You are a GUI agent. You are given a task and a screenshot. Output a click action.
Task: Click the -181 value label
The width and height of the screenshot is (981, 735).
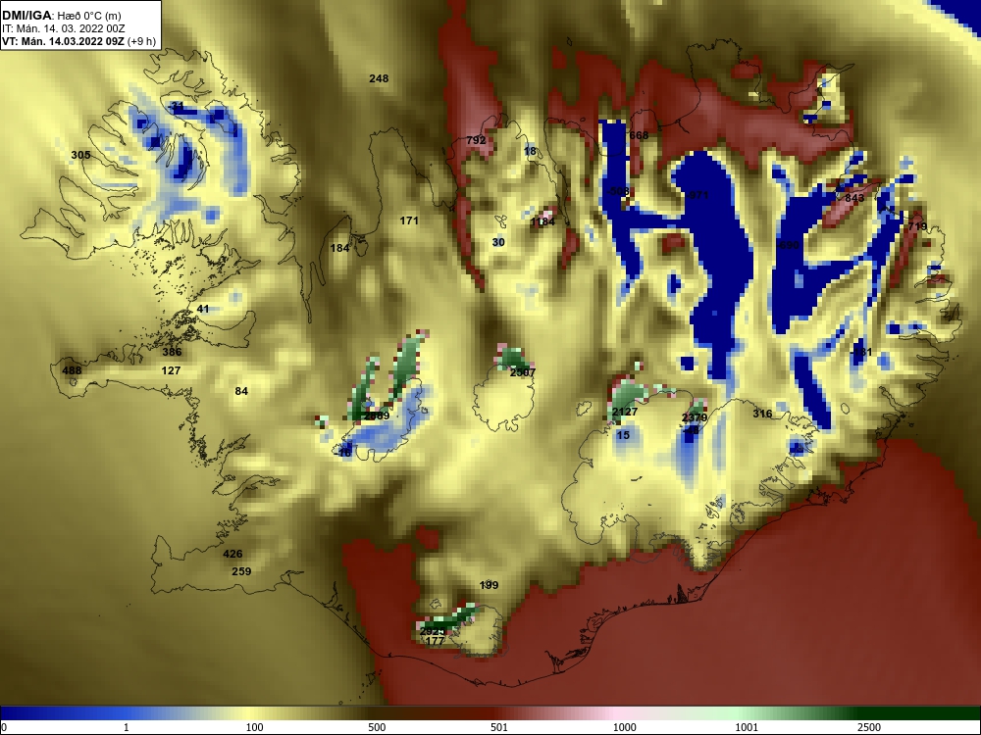coord(861,352)
